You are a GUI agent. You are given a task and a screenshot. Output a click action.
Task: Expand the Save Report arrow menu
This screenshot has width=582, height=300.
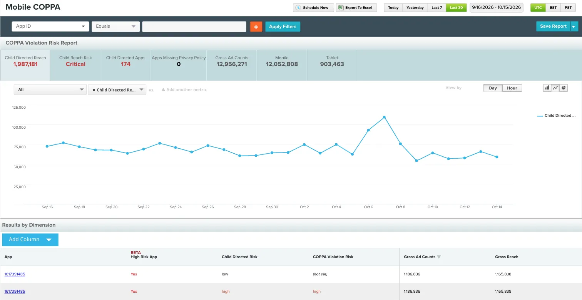574,27
